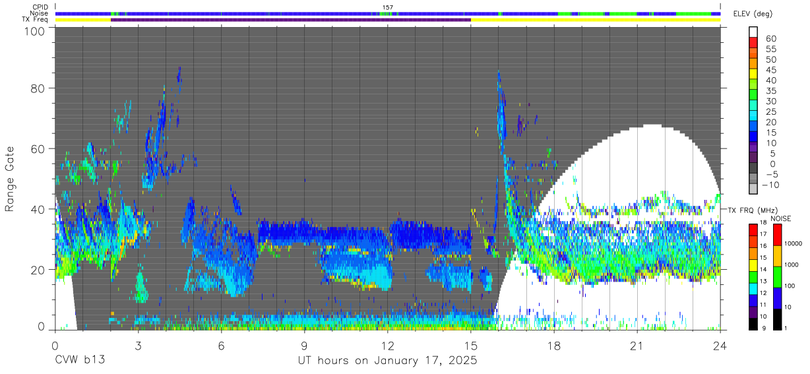The height and width of the screenshot is (374, 810).
Task: Click the NOISE legend title
Action: (x=780, y=218)
